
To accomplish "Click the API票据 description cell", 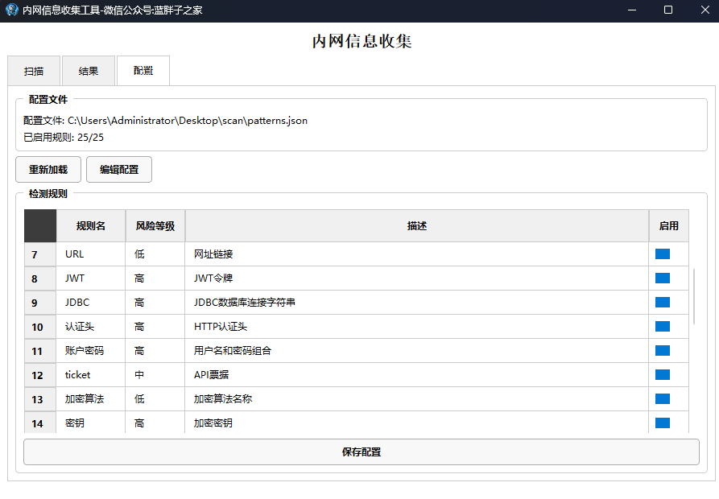I will click(417, 375).
